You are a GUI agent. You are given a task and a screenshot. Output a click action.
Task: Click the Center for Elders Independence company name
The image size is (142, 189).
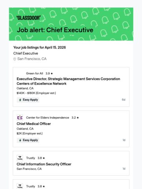click(x=47, y=118)
